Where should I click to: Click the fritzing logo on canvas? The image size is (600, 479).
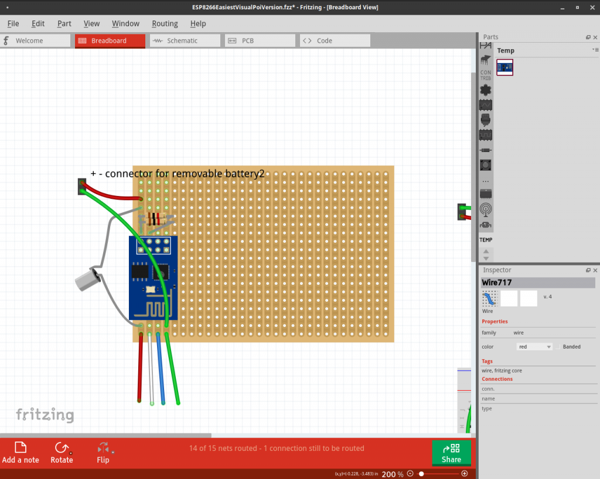click(45, 415)
